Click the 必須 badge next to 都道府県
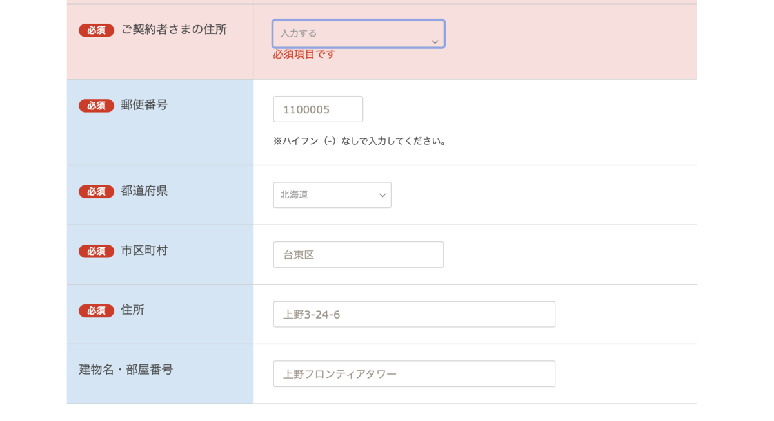Image resolution: width=774 pixels, height=421 pixels. click(x=97, y=191)
